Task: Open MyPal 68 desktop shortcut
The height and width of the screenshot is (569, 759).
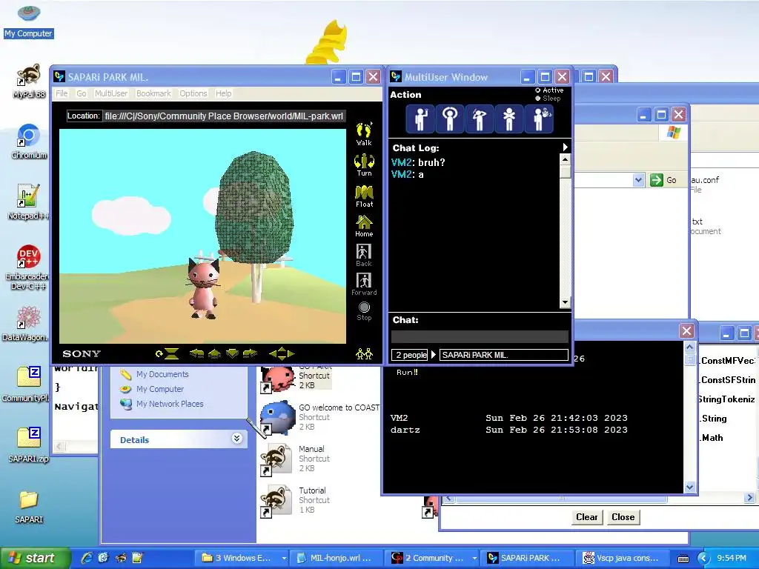Action: coord(29,81)
